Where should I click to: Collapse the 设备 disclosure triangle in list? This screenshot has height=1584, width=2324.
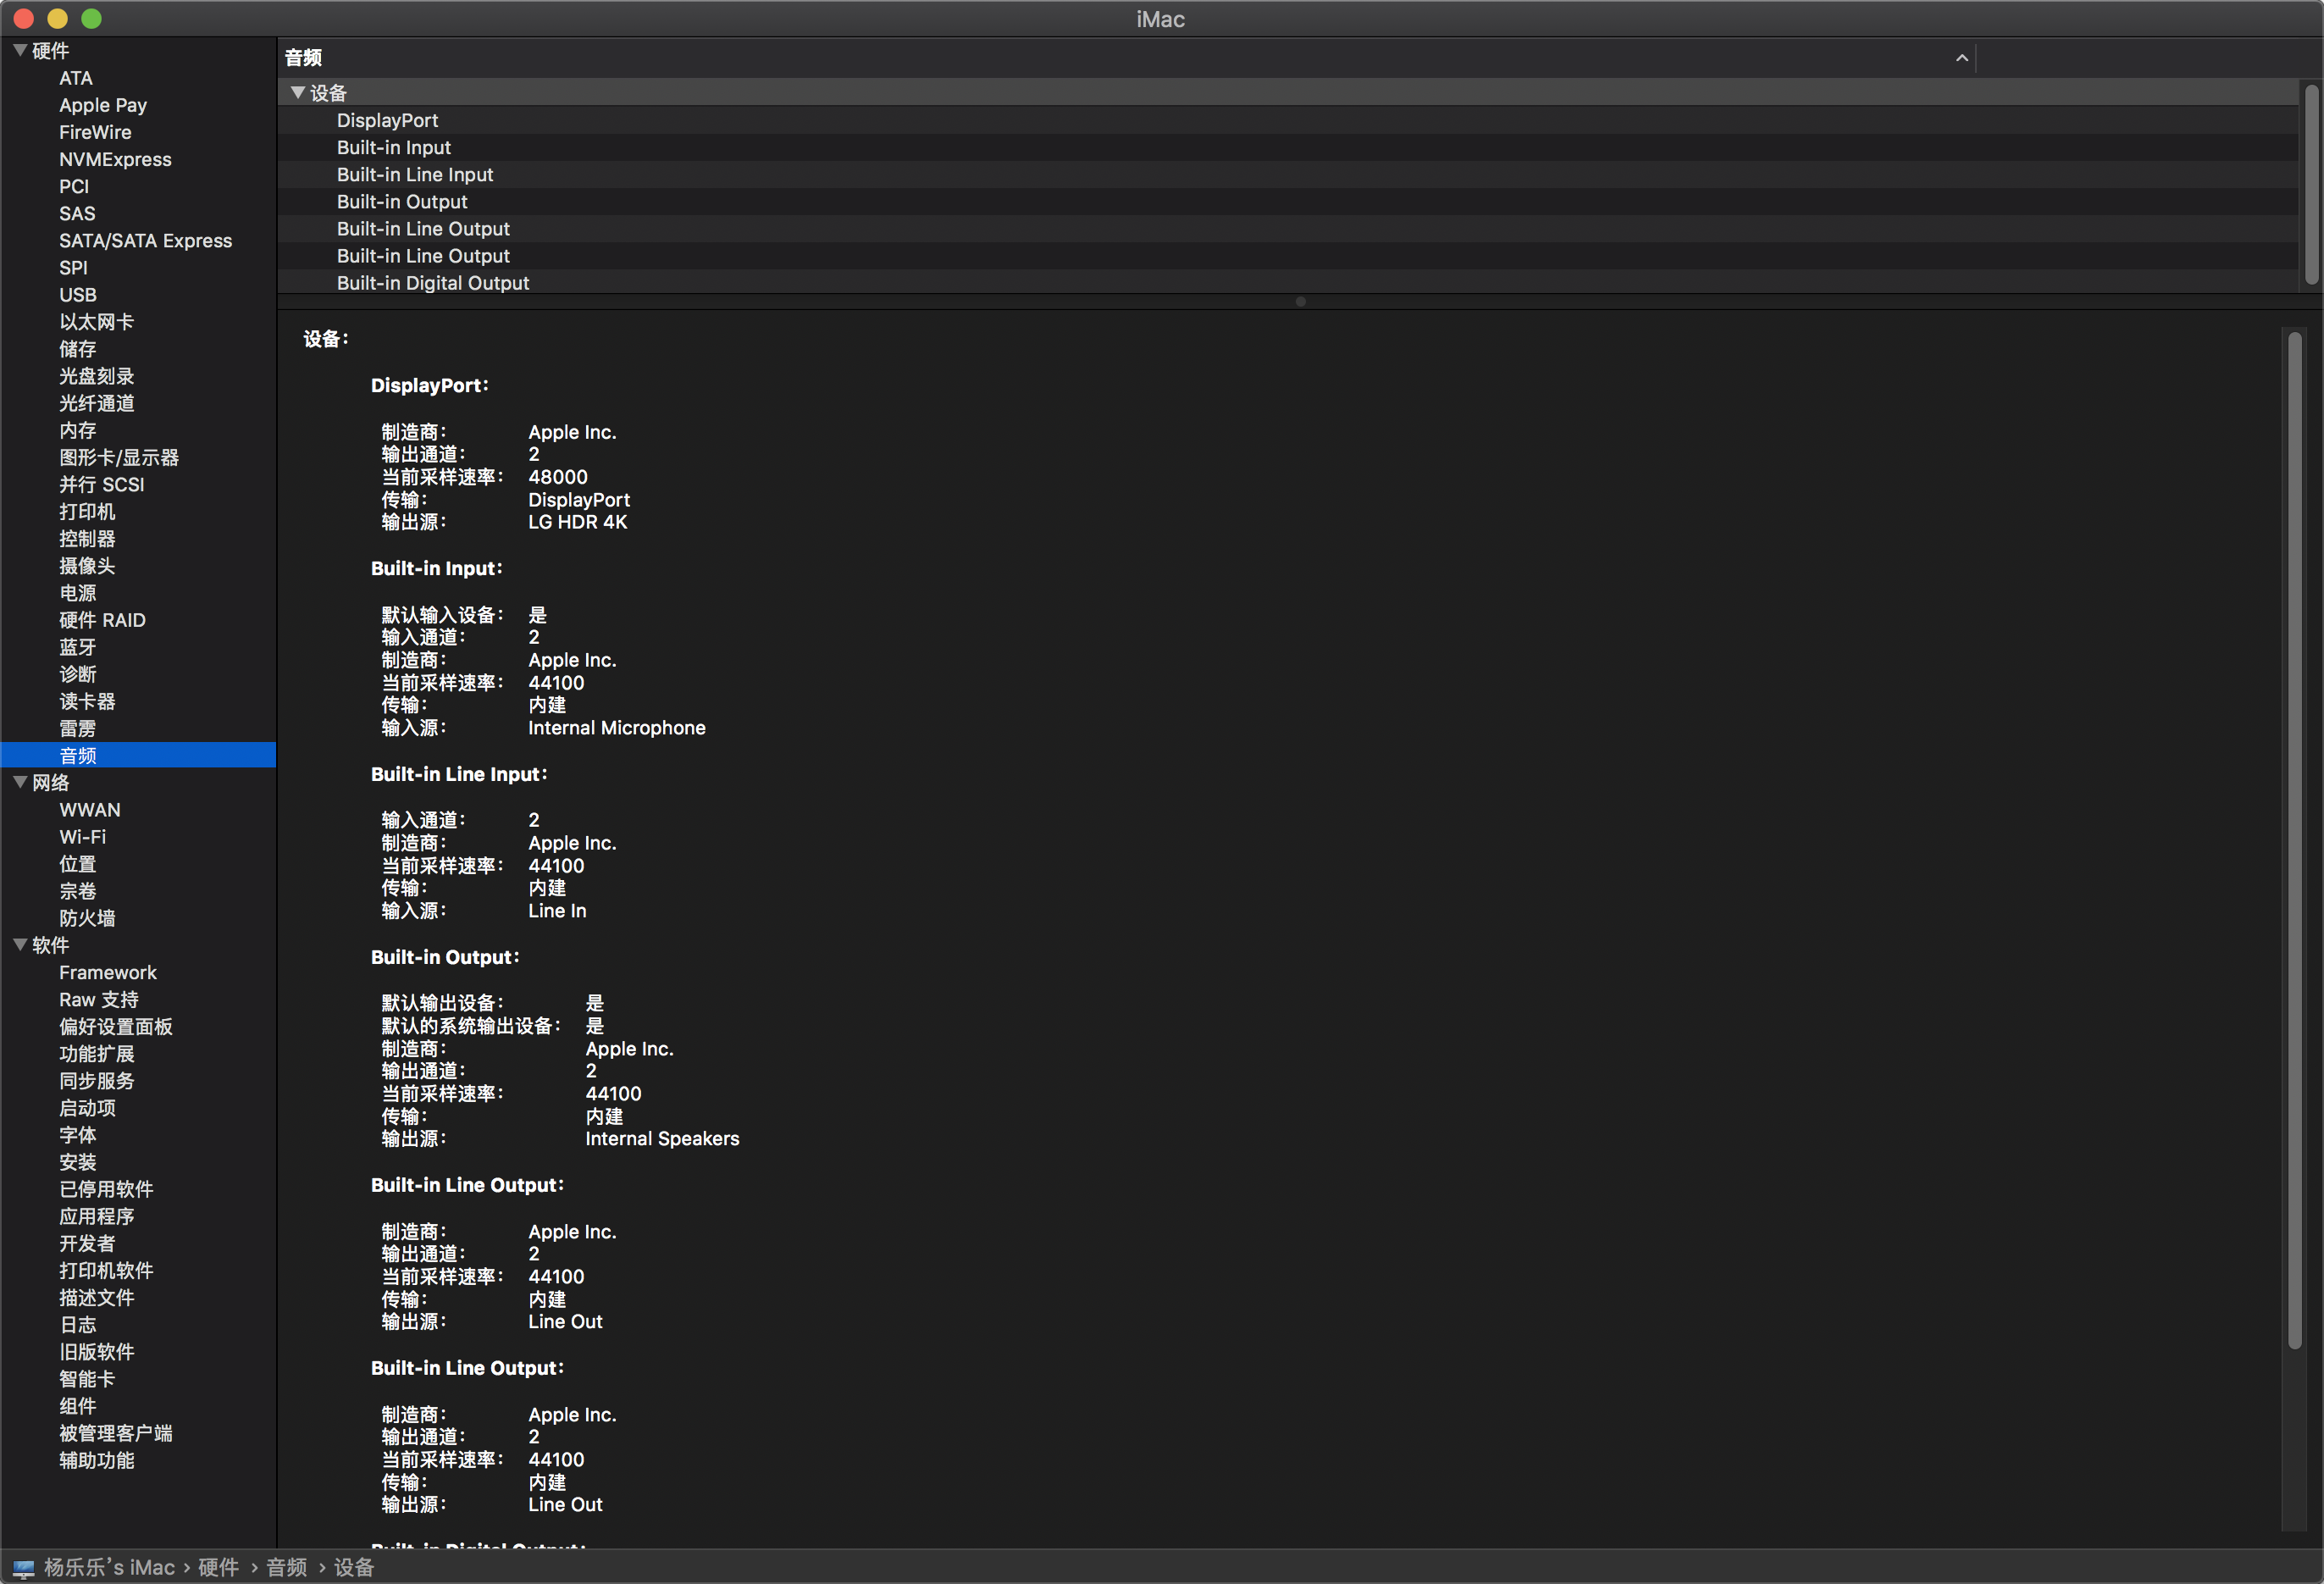pyautogui.click(x=298, y=92)
